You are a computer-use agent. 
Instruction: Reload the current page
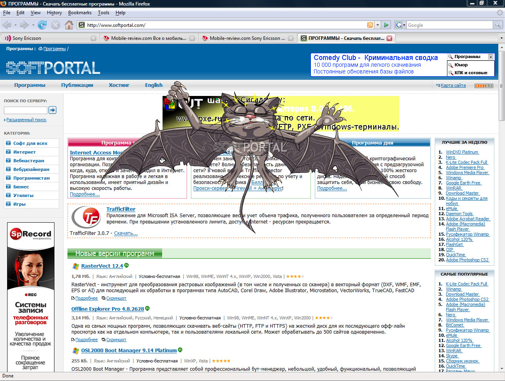coord(42,25)
